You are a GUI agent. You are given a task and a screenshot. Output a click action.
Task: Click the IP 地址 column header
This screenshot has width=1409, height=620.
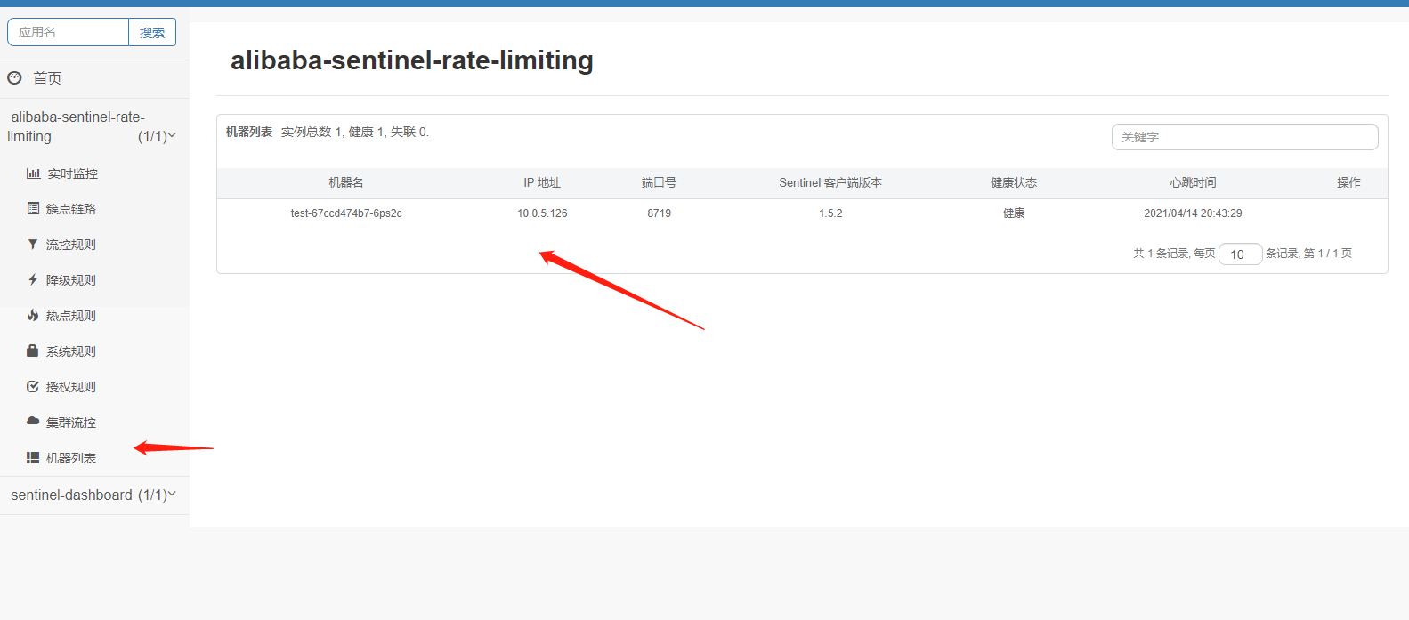tap(542, 182)
